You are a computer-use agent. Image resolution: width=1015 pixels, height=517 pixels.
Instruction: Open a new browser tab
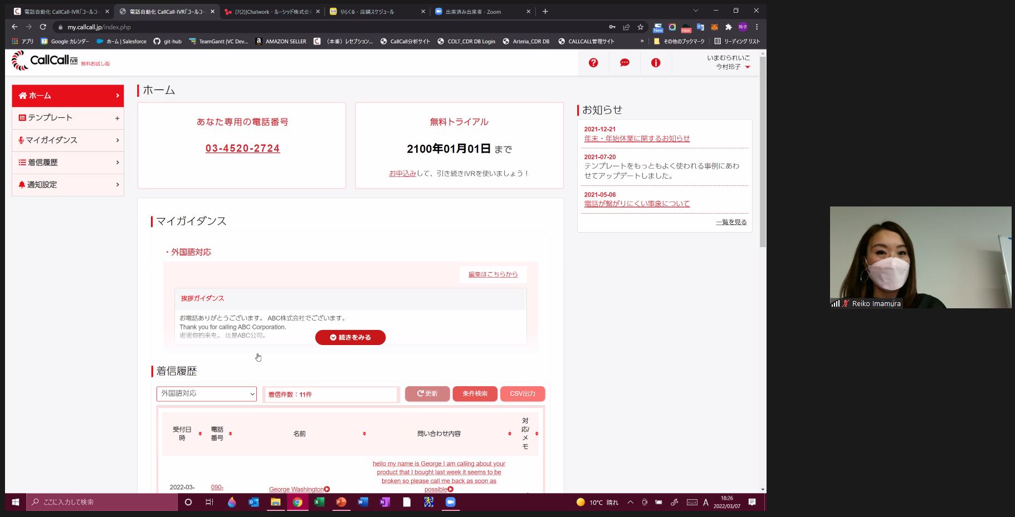(x=545, y=11)
